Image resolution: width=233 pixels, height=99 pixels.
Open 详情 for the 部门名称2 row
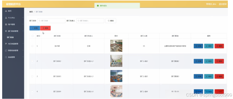point(198,61)
